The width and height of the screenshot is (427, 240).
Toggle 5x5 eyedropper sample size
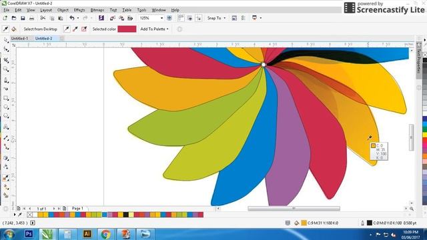pos(84,29)
